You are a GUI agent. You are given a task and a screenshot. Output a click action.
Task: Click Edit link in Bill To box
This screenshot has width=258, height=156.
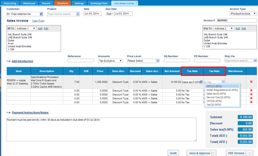[46, 29]
